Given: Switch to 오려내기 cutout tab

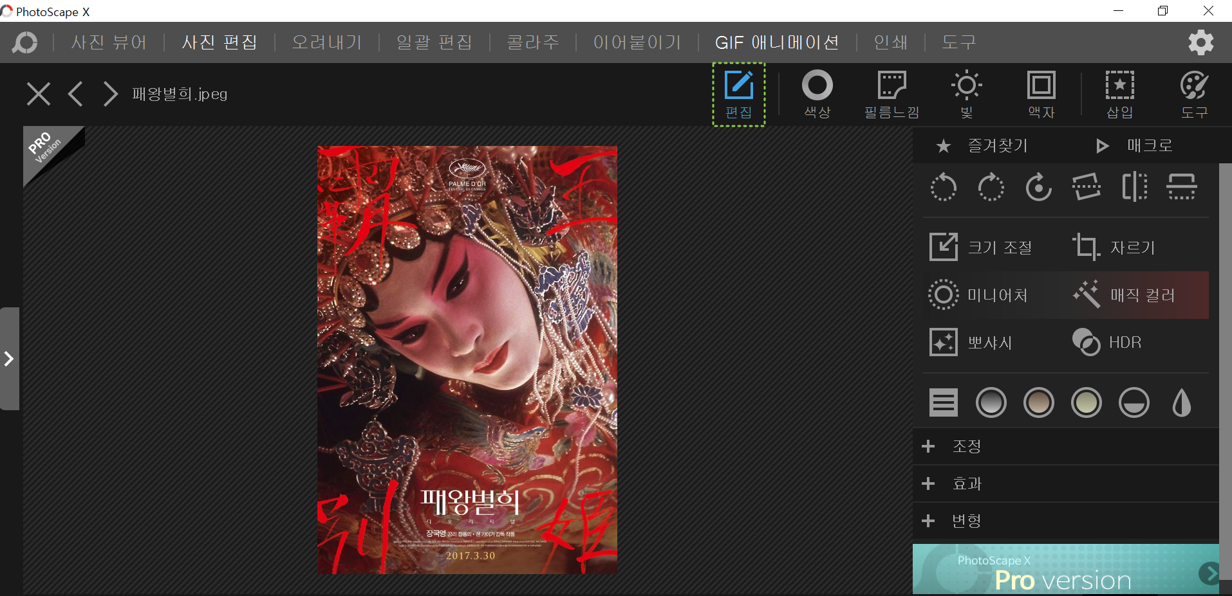Looking at the screenshot, I should point(327,42).
